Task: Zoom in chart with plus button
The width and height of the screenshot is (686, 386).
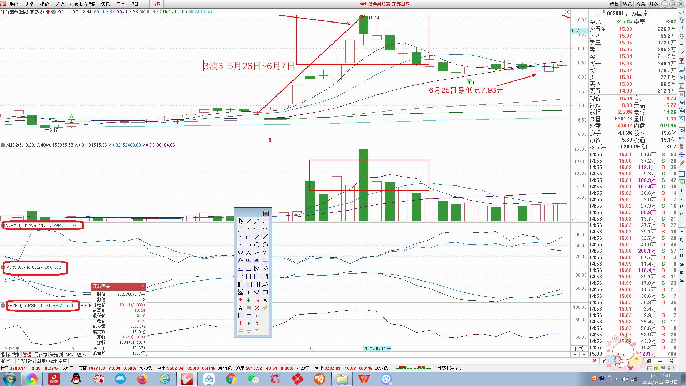Action: [x=575, y=354]
